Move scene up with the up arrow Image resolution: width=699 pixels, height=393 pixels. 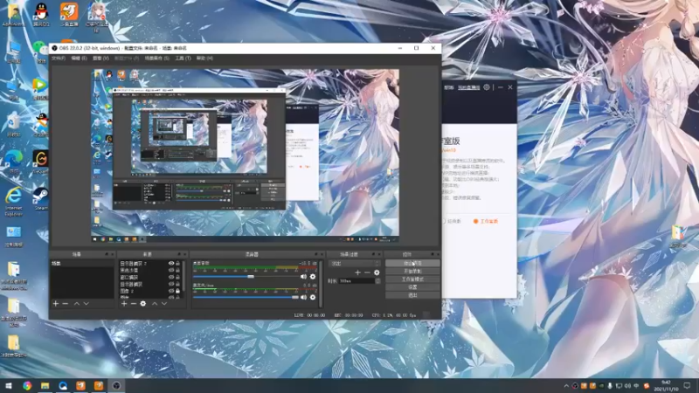tap(77, 303)
